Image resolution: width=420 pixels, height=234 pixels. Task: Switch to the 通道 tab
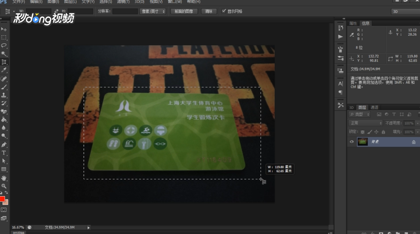374,108
